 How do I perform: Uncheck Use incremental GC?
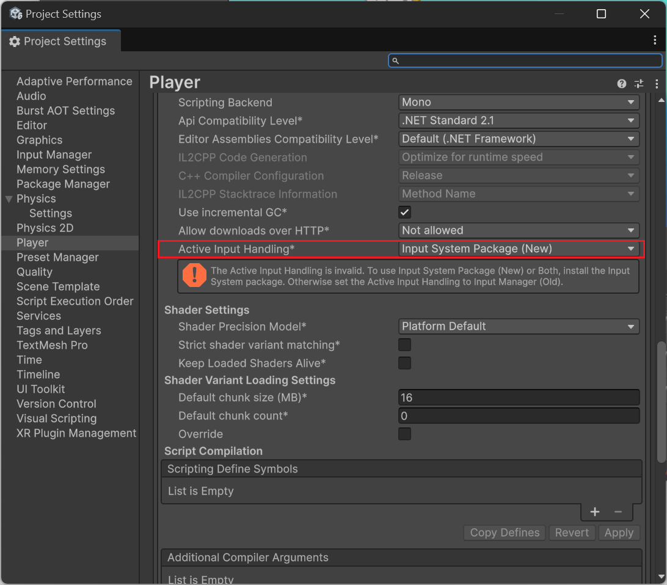coord(404,212)
